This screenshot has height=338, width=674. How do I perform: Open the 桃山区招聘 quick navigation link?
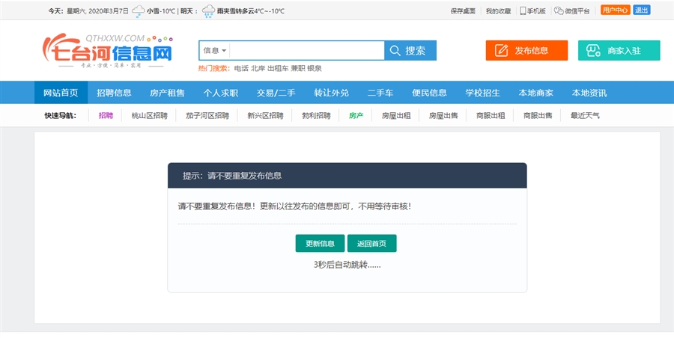(149, 116)
